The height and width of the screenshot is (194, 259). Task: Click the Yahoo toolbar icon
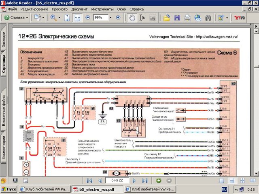click(239, 18)
